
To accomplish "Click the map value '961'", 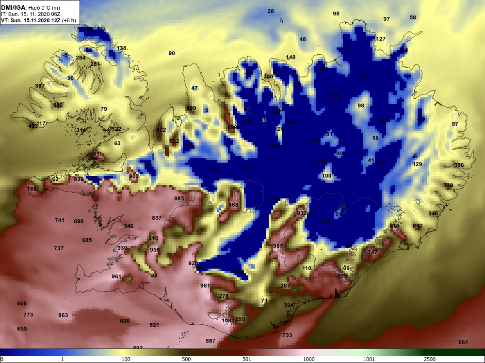I will (x=116, y=276).
